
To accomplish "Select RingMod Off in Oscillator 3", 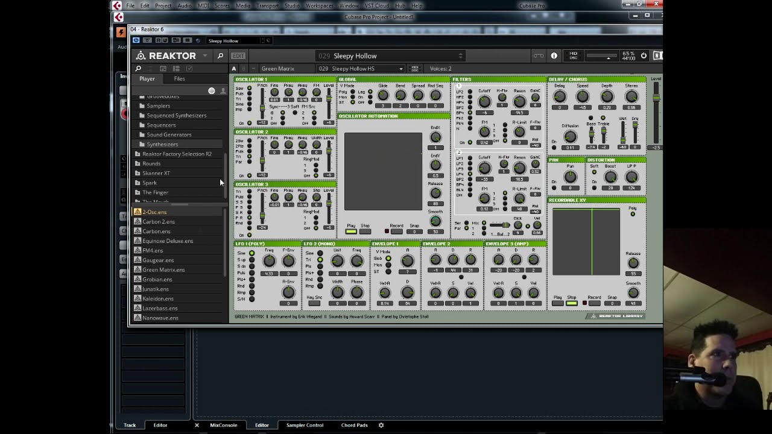I will pyautogui.click(x=315, y=228).
